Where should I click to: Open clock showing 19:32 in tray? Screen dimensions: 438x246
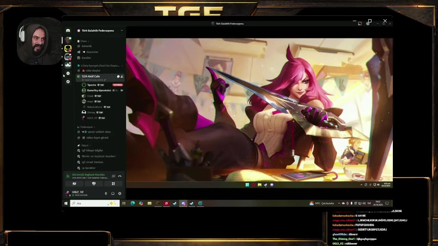(378, 203)
